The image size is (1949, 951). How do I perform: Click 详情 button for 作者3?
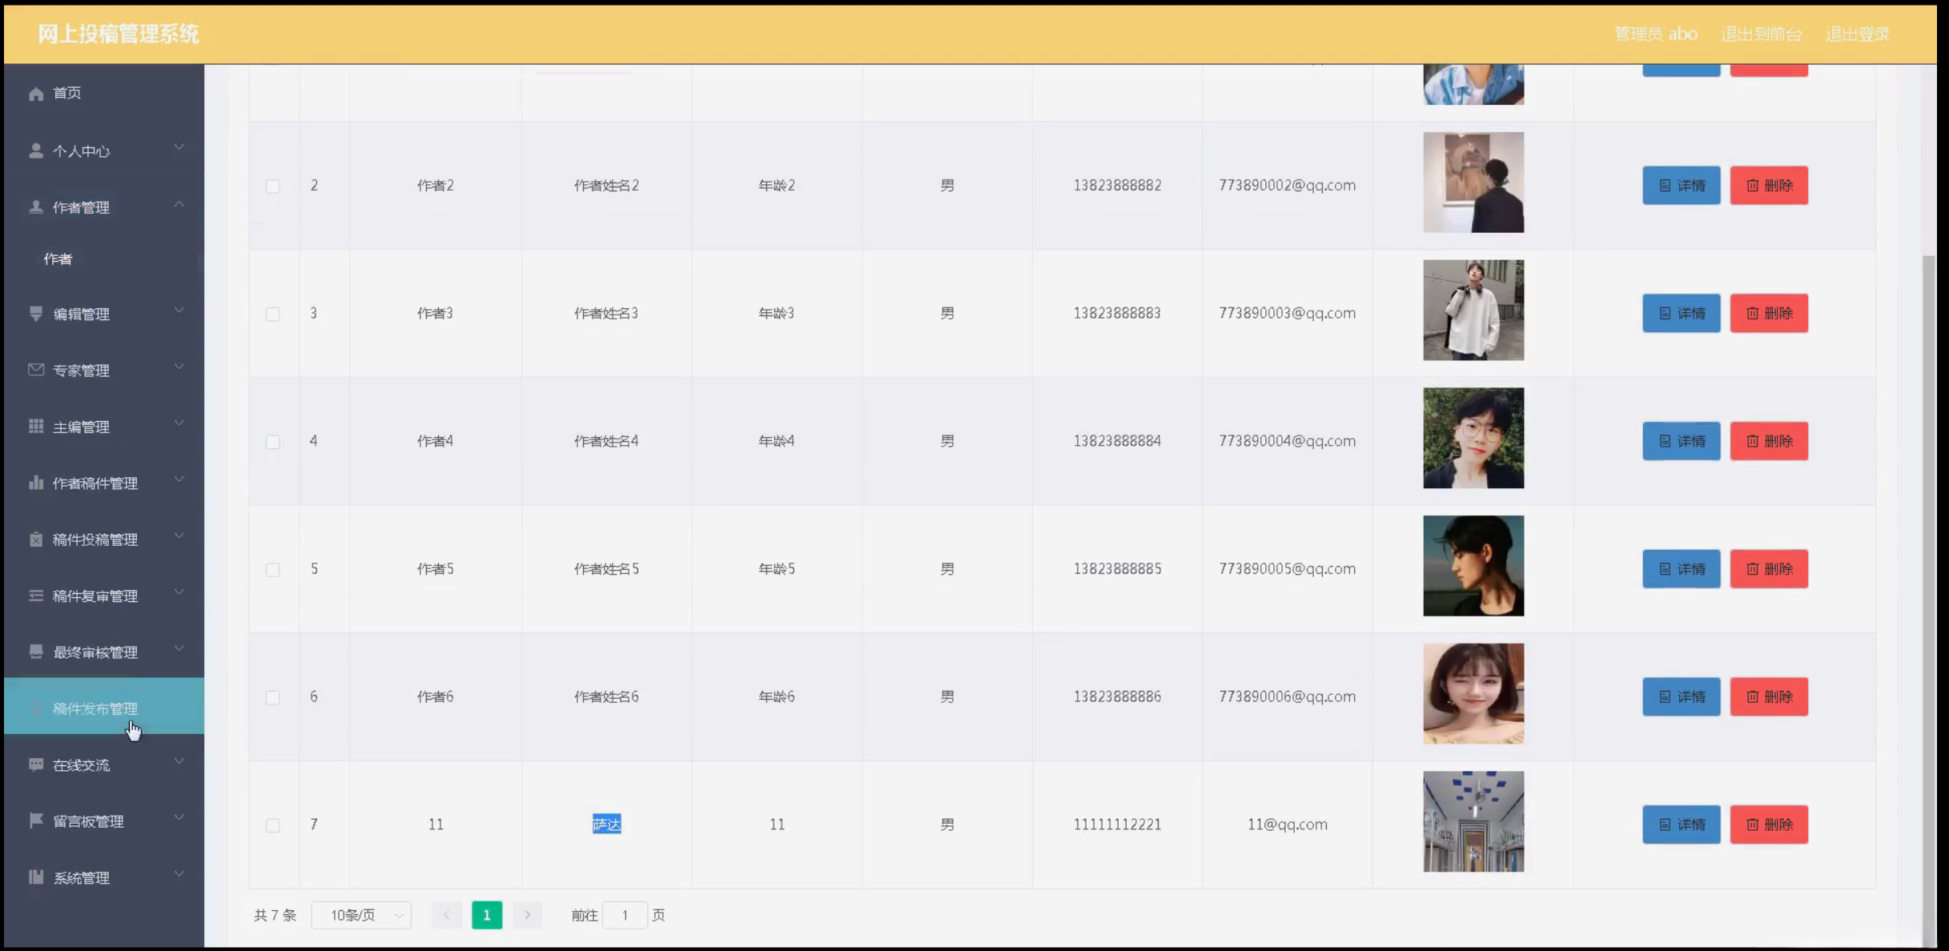[1681, 313]
